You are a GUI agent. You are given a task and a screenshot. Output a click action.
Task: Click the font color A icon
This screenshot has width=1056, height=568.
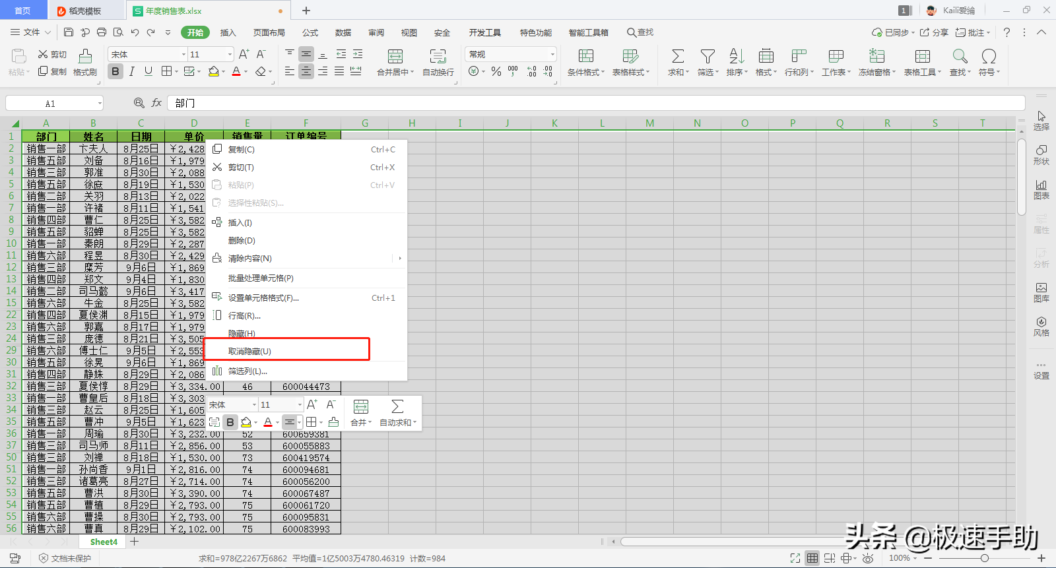click(x=236, y=71)
